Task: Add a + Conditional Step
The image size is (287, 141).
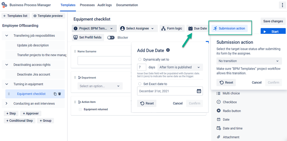Action: tap(20, 121)
